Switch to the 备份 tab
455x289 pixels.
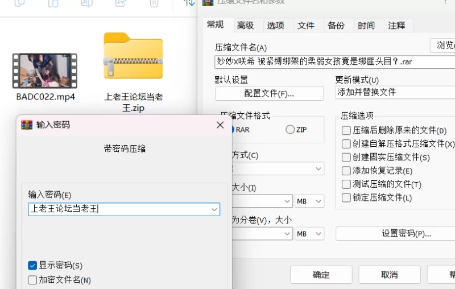point(336,26)
